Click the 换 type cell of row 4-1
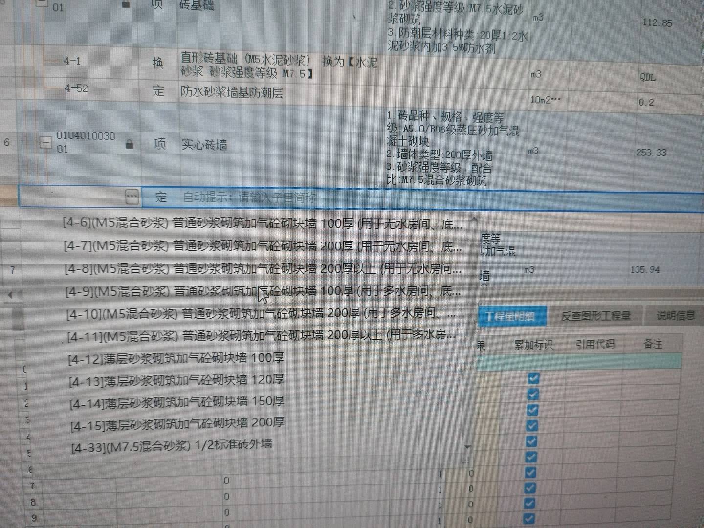 point(158,63)
